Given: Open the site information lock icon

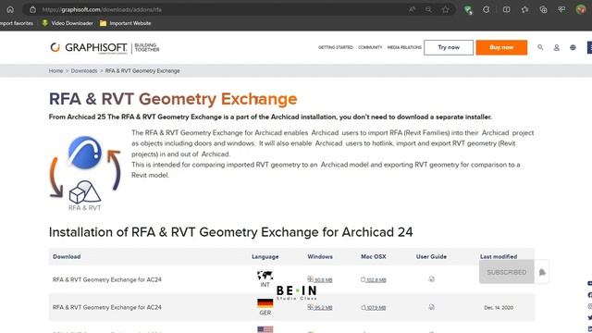Looking at the screenshot, I should 33,9.
